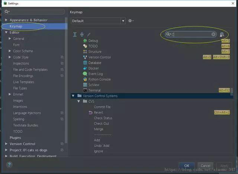Viewport: 238px width, 174px height.
Task: Click the help question mark button
Action: [9, 165]
